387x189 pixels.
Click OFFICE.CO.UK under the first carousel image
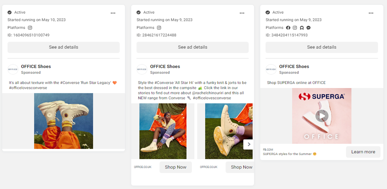143,167
